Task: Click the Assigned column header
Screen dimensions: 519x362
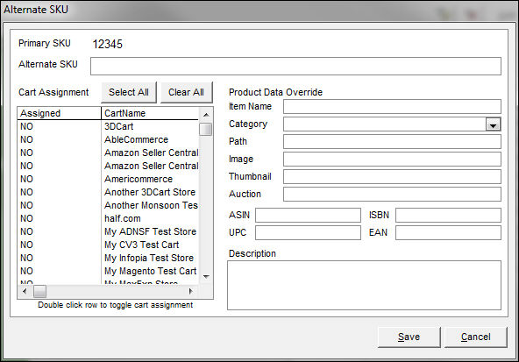Action: coord(60,113)
